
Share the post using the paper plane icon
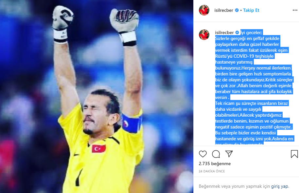click(x=229, y=154)
